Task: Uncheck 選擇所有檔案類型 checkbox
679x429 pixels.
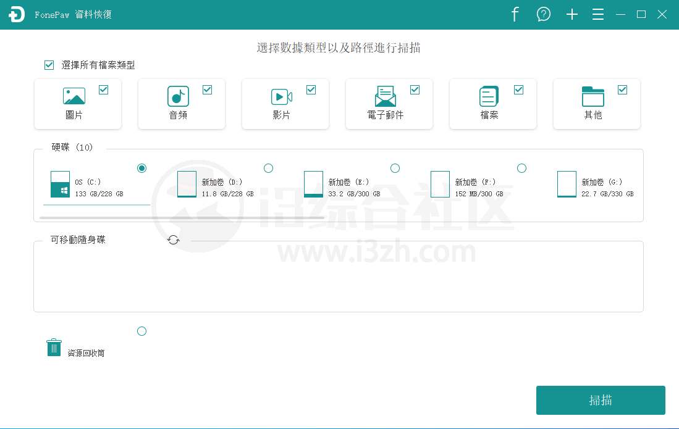Action: point(49,65)
